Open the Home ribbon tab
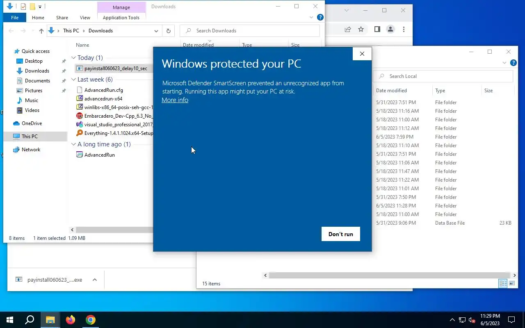This screenshot has width=525, height=328. coord(38,18)
